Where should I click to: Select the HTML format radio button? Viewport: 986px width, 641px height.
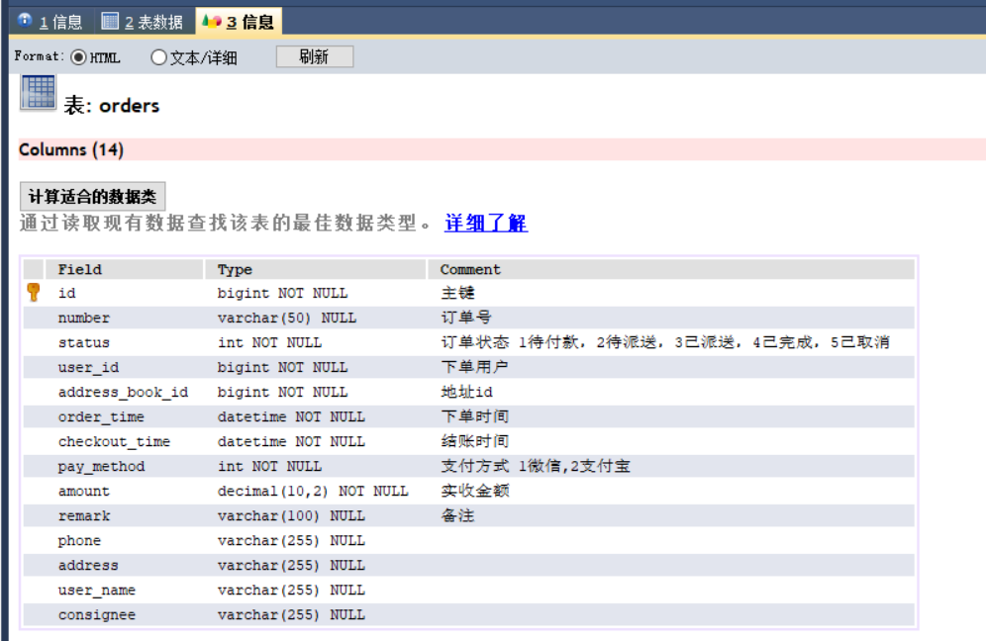pyautogui.click(x=78, y=57)
